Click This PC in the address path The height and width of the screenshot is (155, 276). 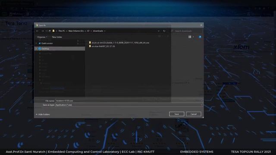point(62,31)
